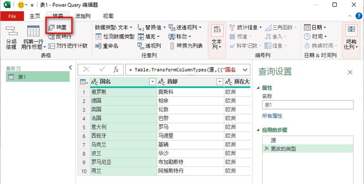Image resolution: width=364 pixels, height=184 pixels.
Task: Click 反转行 reverse rows button
Action: coord(60,37)
